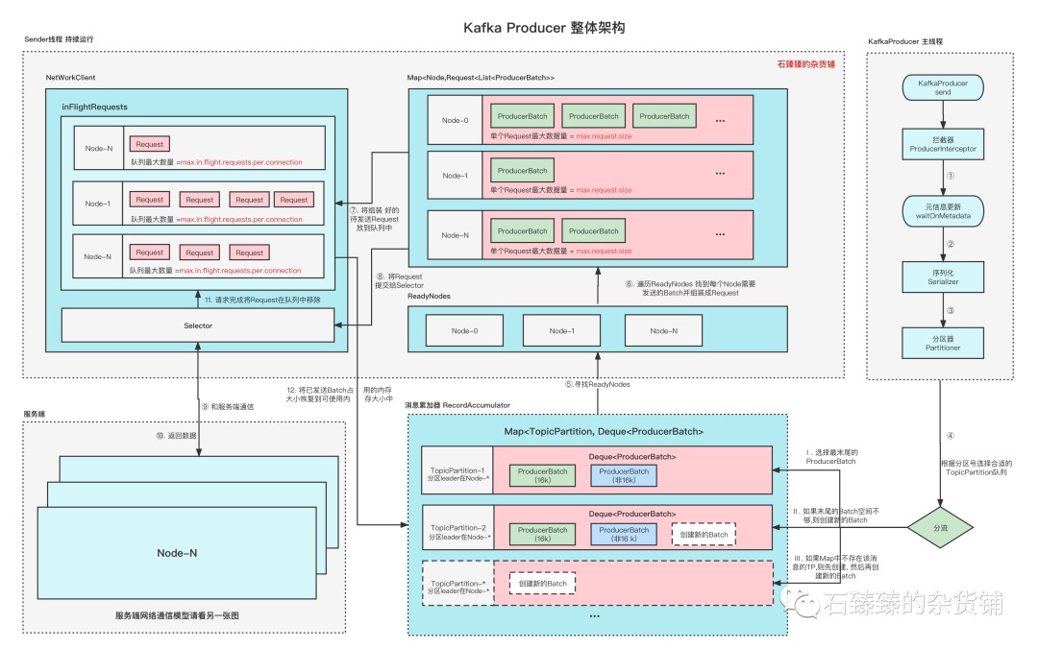Select the dashed "创建新的Batch" box in the TopicPartition-* row
This screenshot has width=1038, height=649.
(x=542, y=583)
